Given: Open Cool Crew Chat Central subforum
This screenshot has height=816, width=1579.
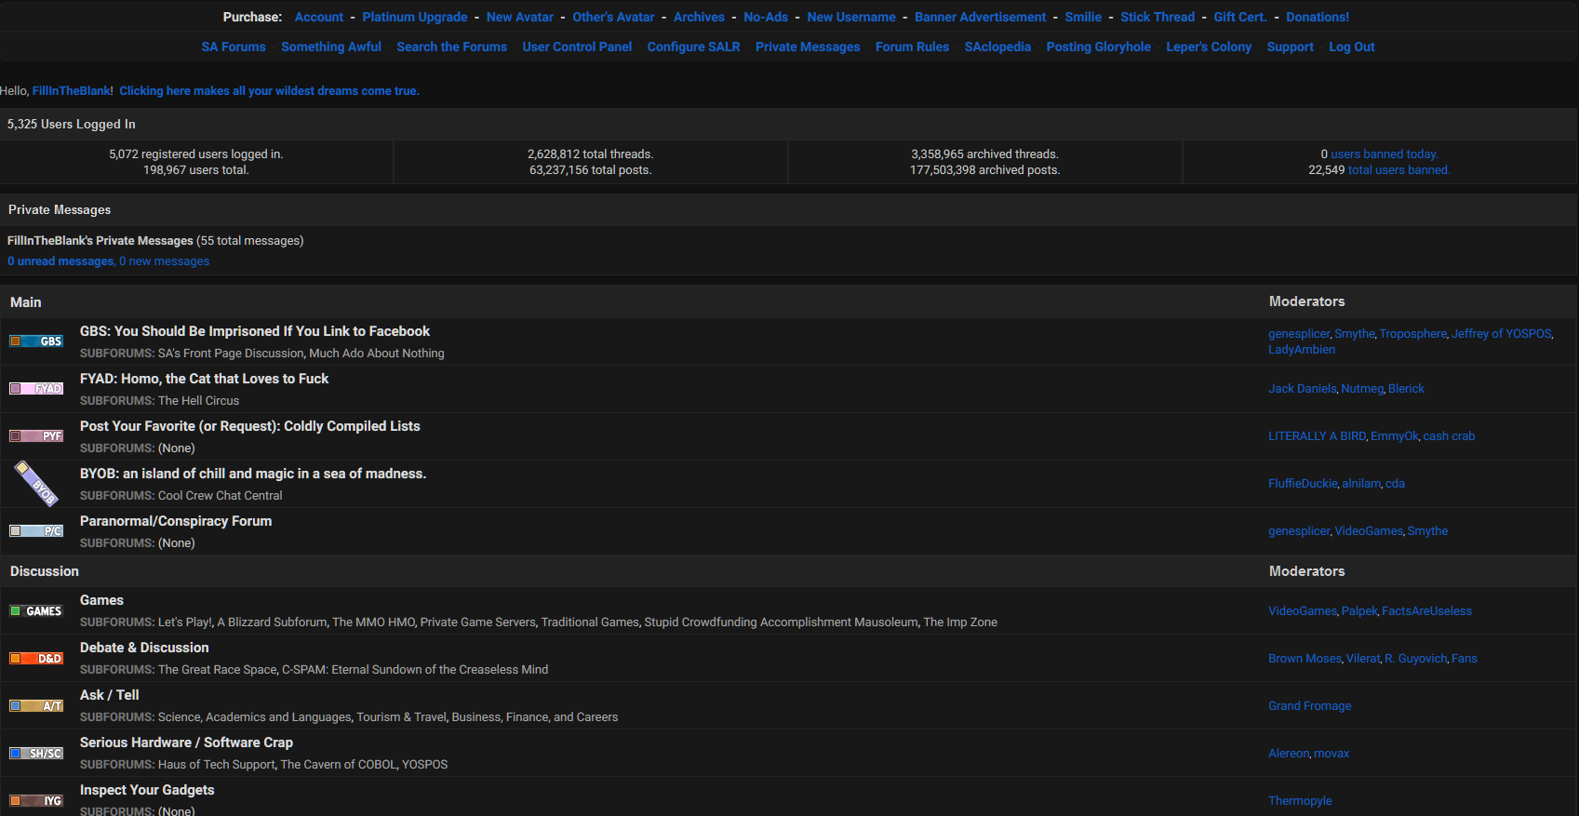Looking at the screenshot, I should 220,496.
